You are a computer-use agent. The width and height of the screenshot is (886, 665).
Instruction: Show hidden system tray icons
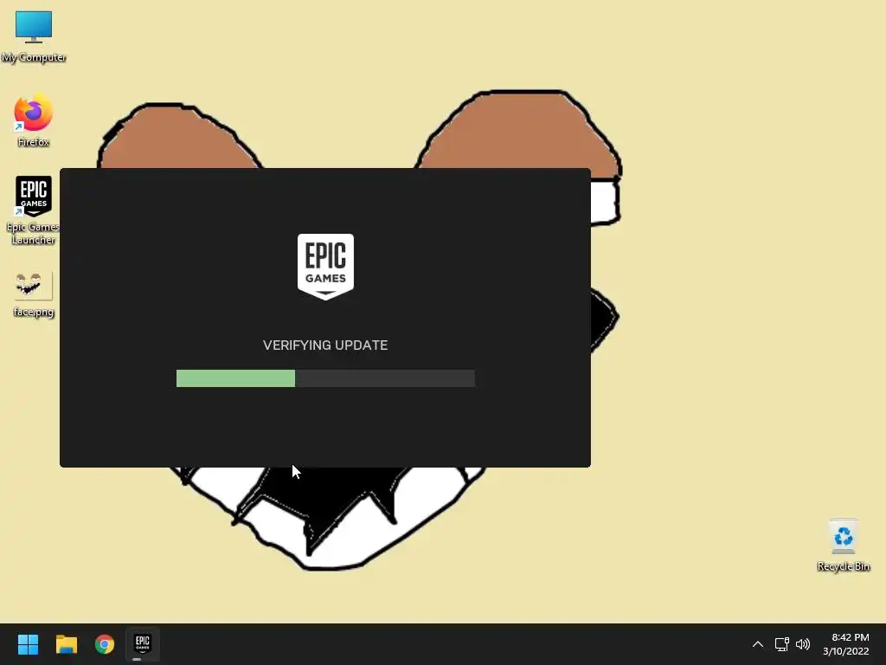[x=758, y=644]
